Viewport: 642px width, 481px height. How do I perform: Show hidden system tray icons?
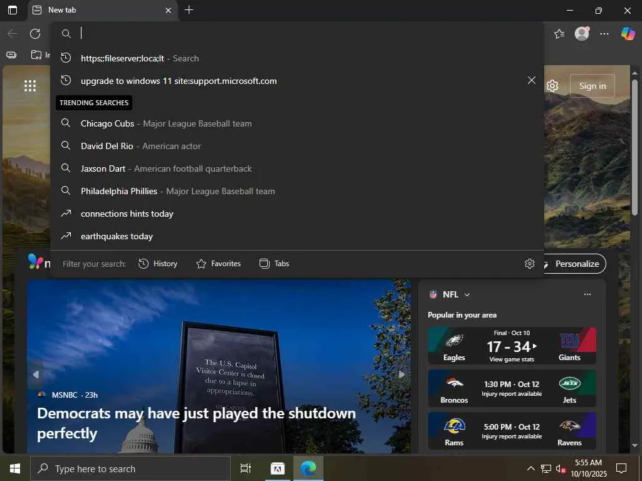530,468
